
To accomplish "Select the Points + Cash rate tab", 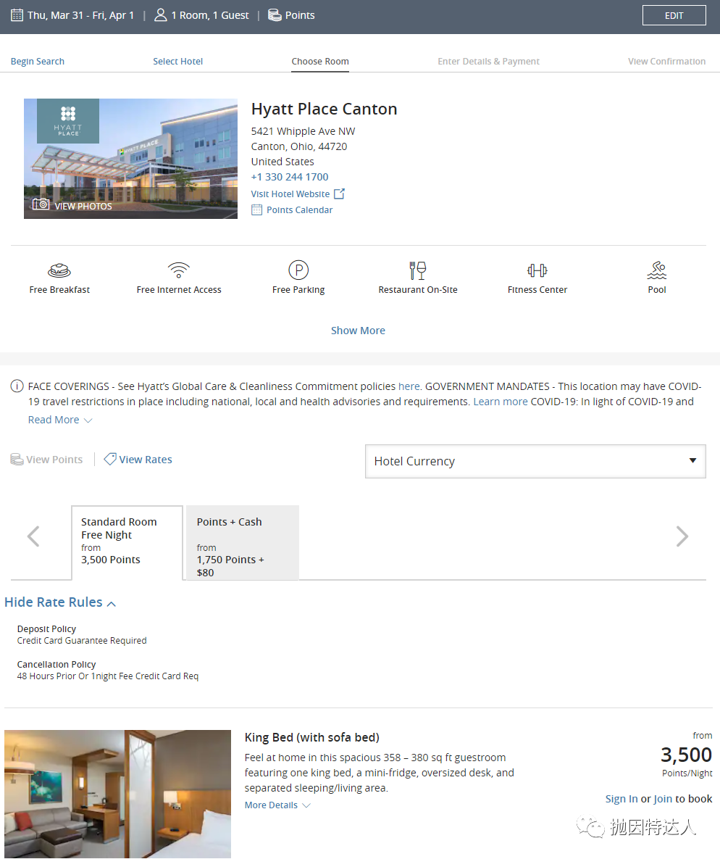I will click(242, 542).
